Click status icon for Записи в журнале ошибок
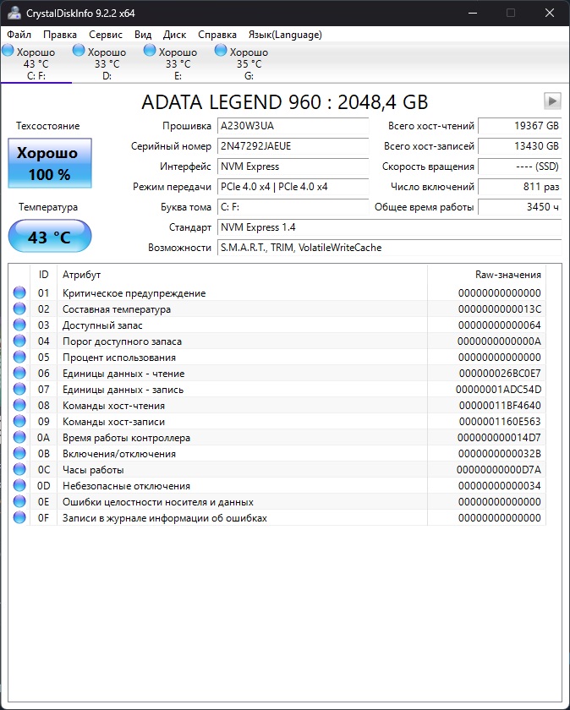Viewport: 570px width, 710px height. coord(19,517)
